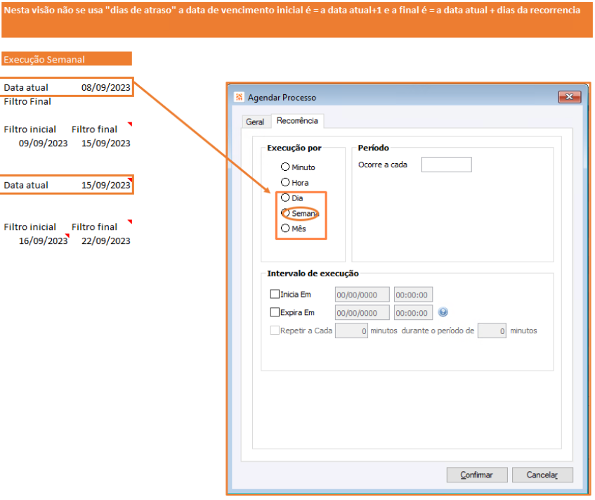Click the Filtro final date 15/09/2023
Screen dimensions: 595x500
(x=105, y=143)
